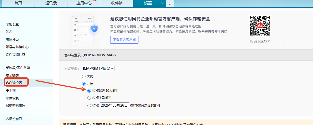Select the 开启 radio button
313x125 pixels.
tap(84, 84)
